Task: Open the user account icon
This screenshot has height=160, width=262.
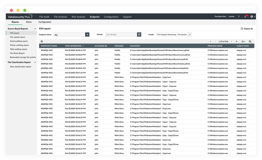Action: click(252, 16)
